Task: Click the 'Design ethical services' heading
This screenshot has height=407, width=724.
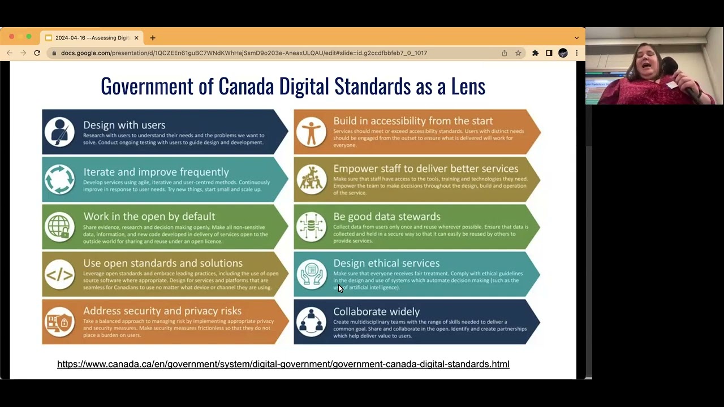Action: (386, 263)
